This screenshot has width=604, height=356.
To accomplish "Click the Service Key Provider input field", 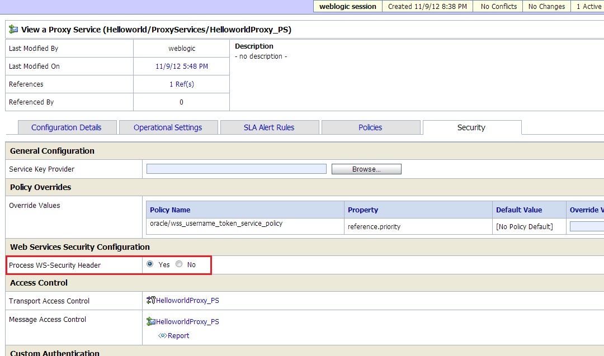I will click(x=236, y=169).
